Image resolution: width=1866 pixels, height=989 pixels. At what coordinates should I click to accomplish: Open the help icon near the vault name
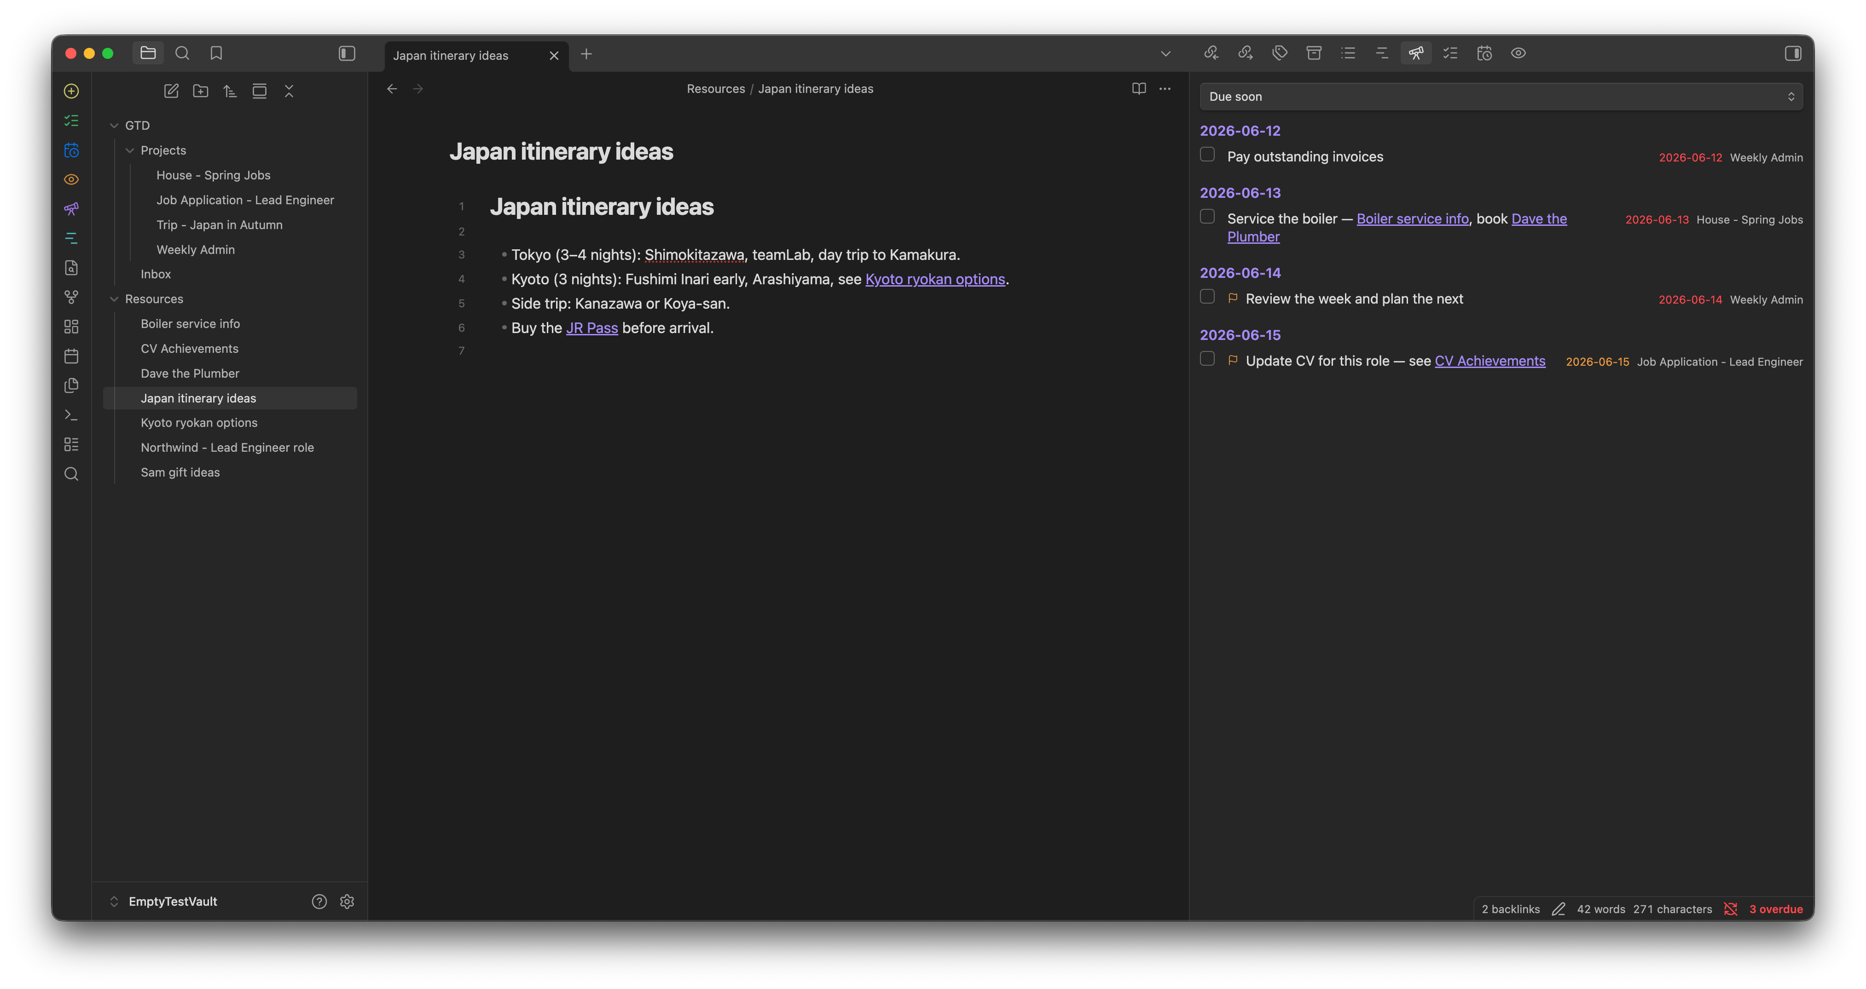point(319,902)
